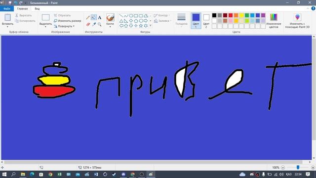Choose the six-point star shape
Image resolution: width=316 pixels, height=178 pixels.
click(146, 26)
